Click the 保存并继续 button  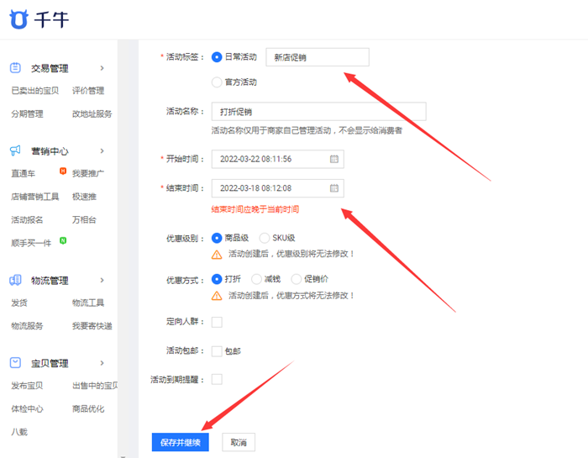pyautogui.click(x=180, y=442)
